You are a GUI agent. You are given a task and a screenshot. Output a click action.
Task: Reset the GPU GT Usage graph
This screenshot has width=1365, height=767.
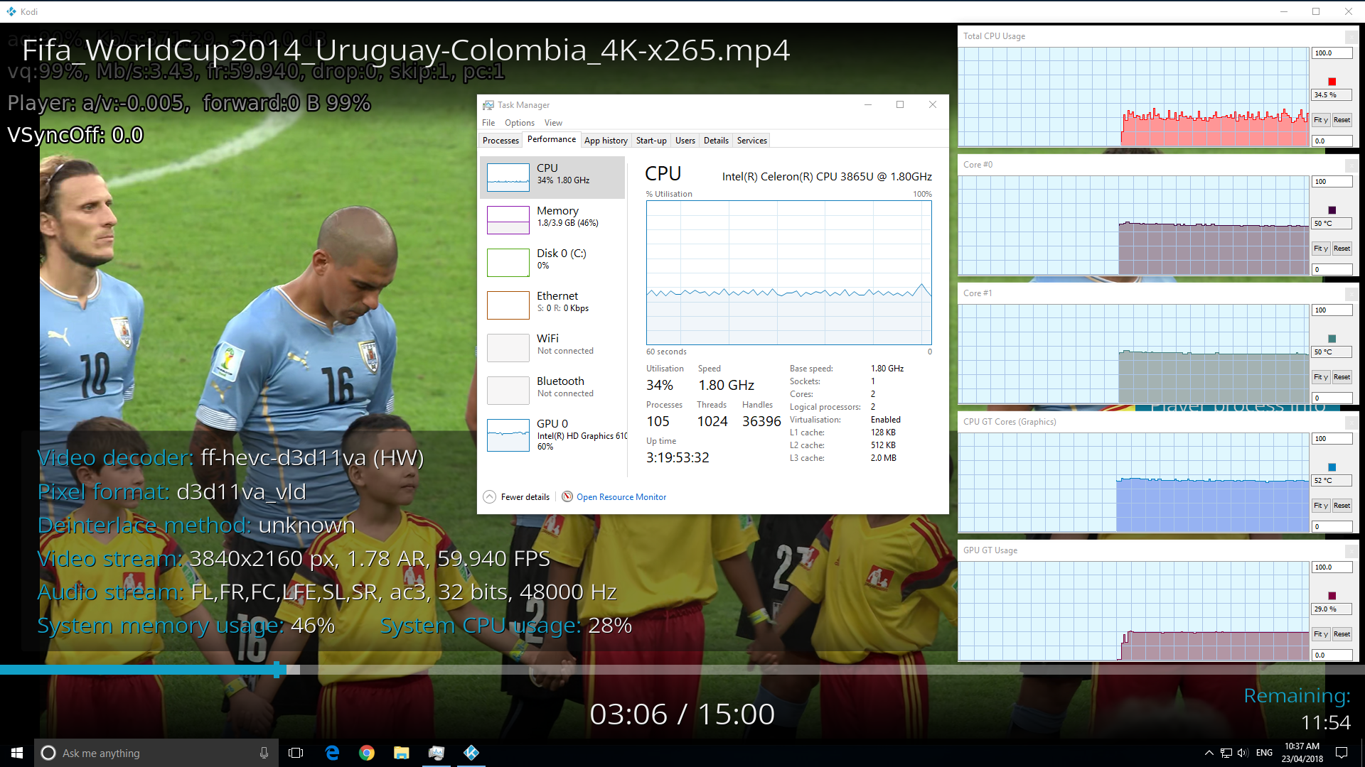click(1342, 634)
